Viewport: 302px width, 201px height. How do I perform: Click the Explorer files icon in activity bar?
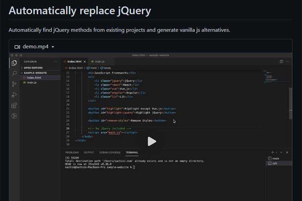tap(14, 63)
